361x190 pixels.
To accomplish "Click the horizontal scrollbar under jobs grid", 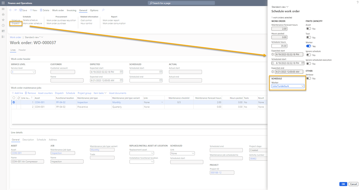I will (x=139, y=125).
